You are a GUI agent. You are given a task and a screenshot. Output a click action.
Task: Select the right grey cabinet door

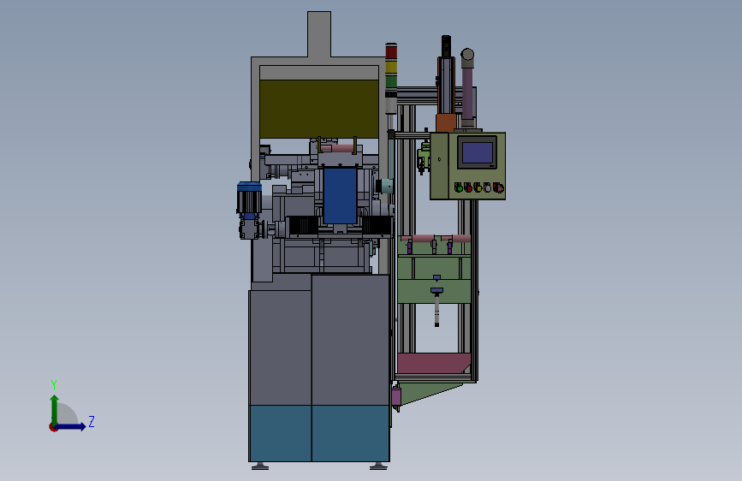(350, 340)
